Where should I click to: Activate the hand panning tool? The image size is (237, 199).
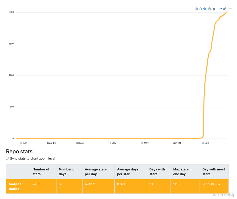pos(209,9)
